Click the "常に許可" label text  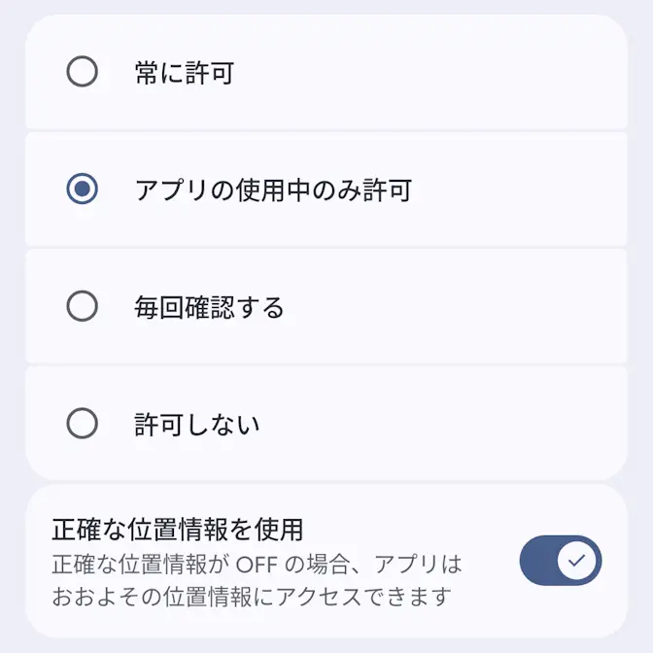[x=184, y=73]
